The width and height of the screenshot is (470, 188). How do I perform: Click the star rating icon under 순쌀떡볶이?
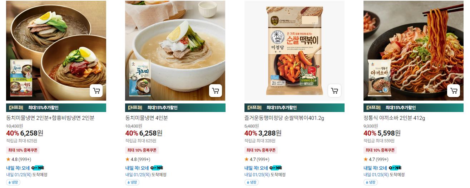click(x=246, y=159)
